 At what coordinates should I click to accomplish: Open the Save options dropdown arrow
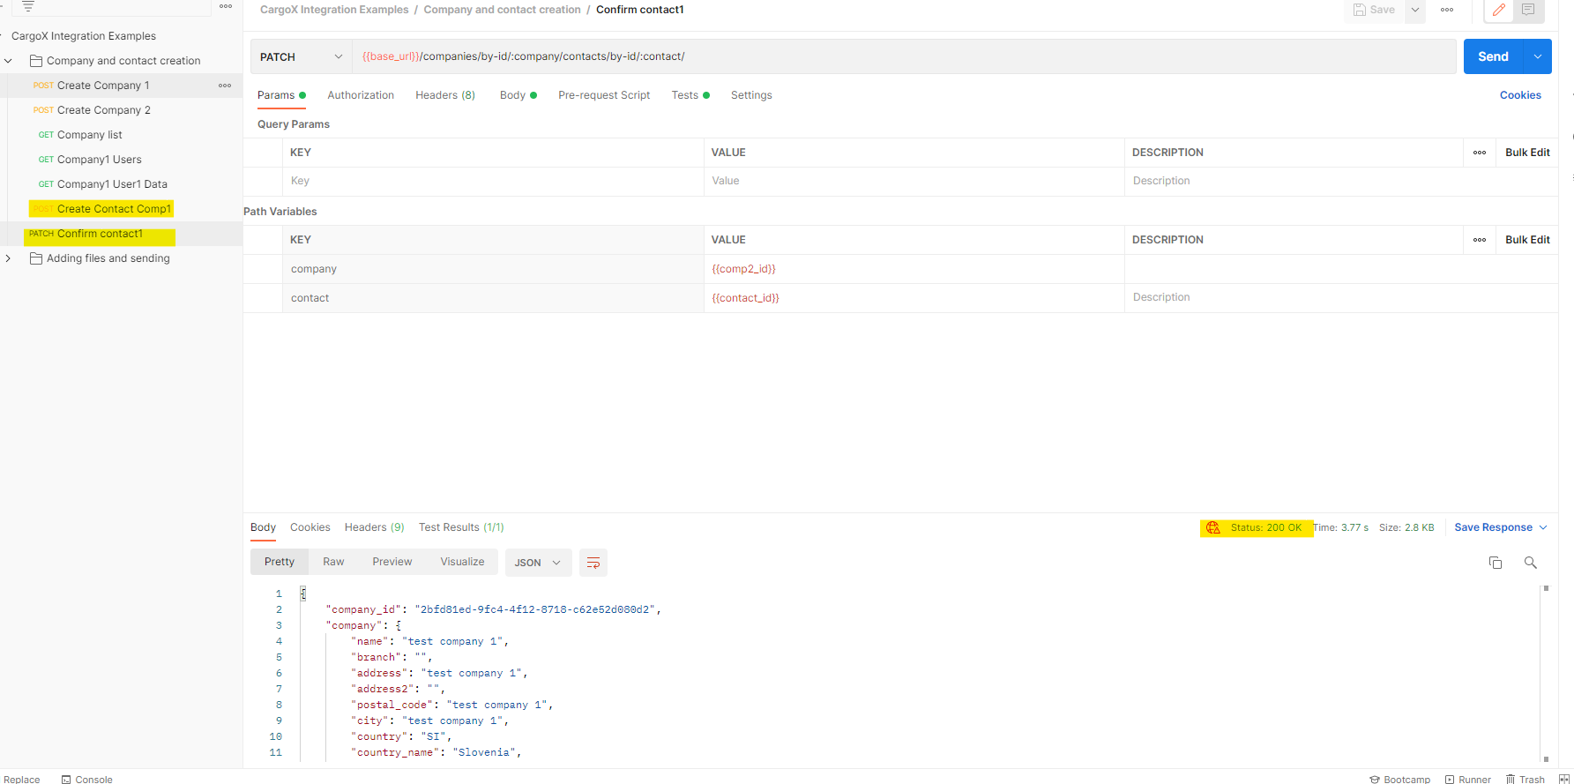1415,10
